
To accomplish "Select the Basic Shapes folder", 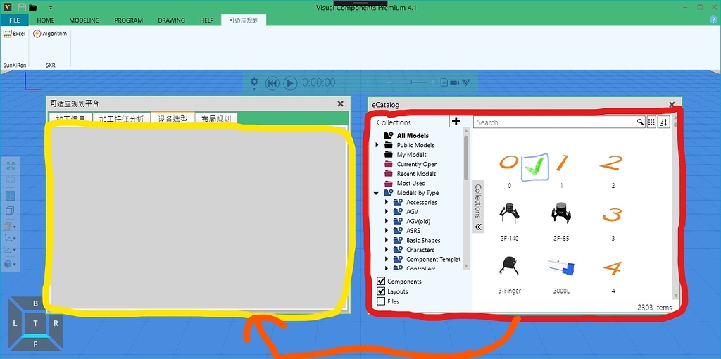I will coord(423,241).
